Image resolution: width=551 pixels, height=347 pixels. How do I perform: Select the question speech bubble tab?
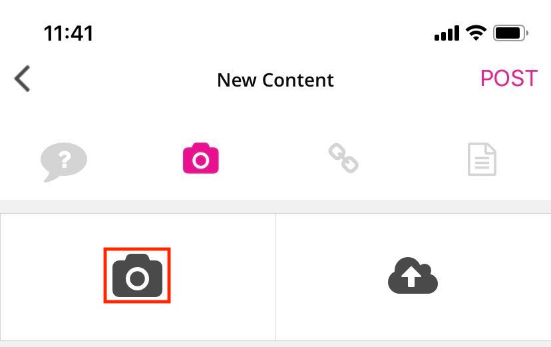(64, 161)
